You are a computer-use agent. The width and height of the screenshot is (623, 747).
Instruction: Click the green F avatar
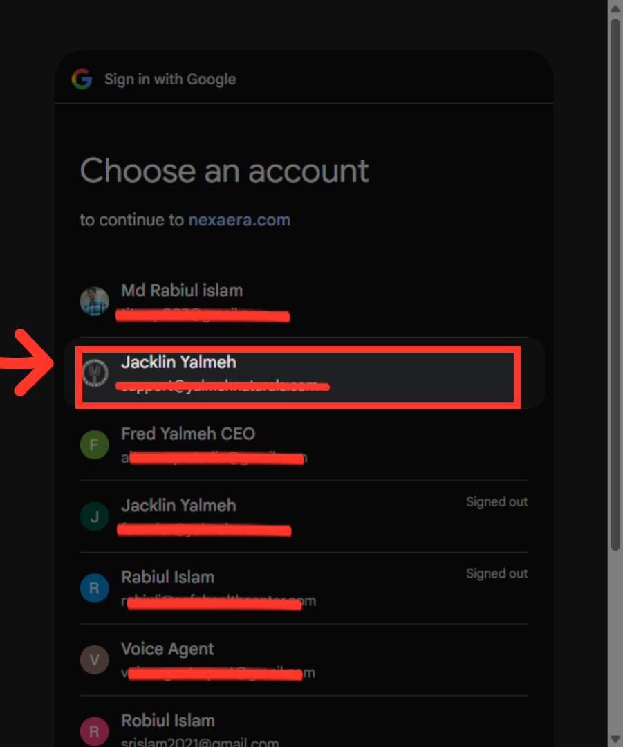click(94, 445)
